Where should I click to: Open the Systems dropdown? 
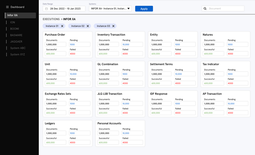pyautogui.click(x=110, y=9)
